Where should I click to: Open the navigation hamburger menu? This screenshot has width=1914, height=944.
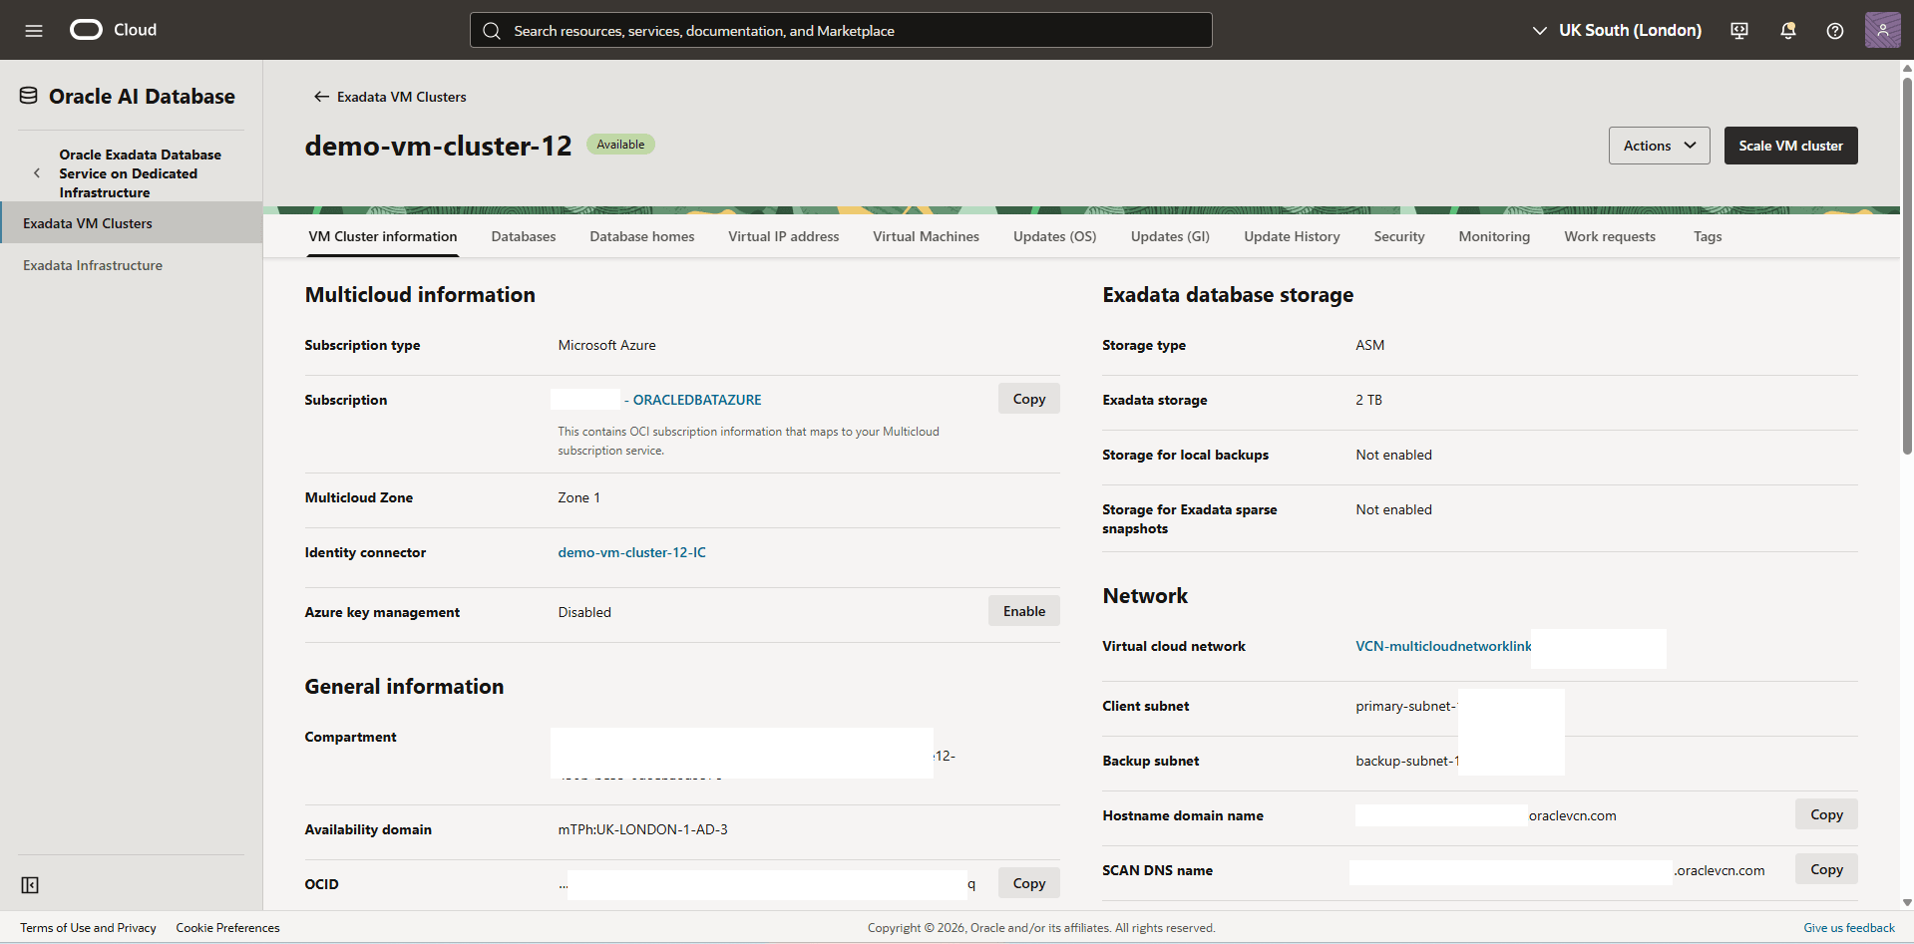point(33,30)
